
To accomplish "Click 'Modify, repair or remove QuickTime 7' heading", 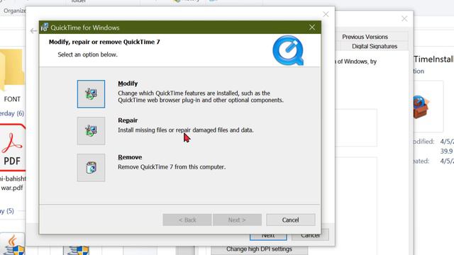I will 104,42.
